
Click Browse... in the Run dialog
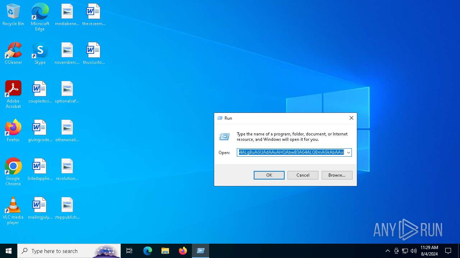pos(337,175)
